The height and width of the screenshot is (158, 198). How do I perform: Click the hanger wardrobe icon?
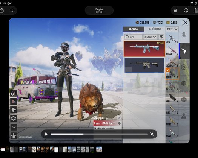pos(14,136)
